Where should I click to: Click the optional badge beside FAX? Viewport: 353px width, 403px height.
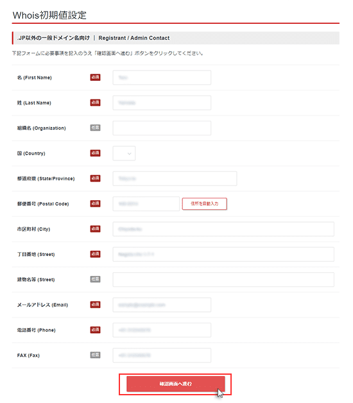[95, 355]
